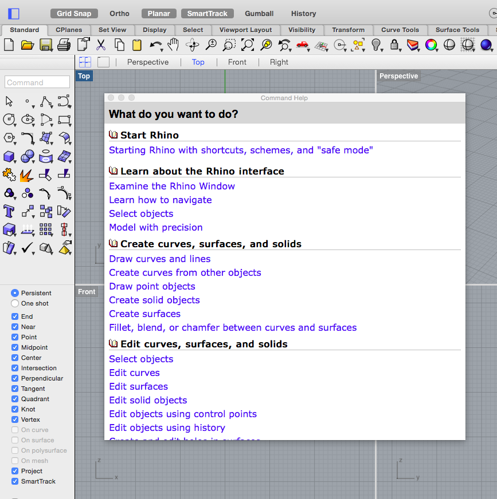Toggle the Quadrant osnap checkbox
The width and height of the screenshot is (497, 499).
click(15, 399)
